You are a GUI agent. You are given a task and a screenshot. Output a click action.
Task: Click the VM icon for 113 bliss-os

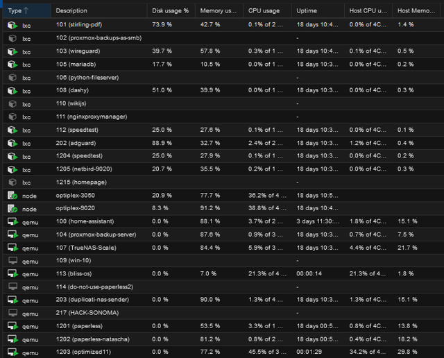click(12, 274)
